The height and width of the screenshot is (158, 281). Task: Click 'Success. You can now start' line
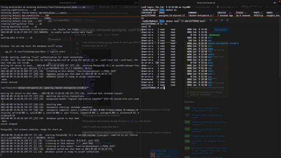click(32, 46)
